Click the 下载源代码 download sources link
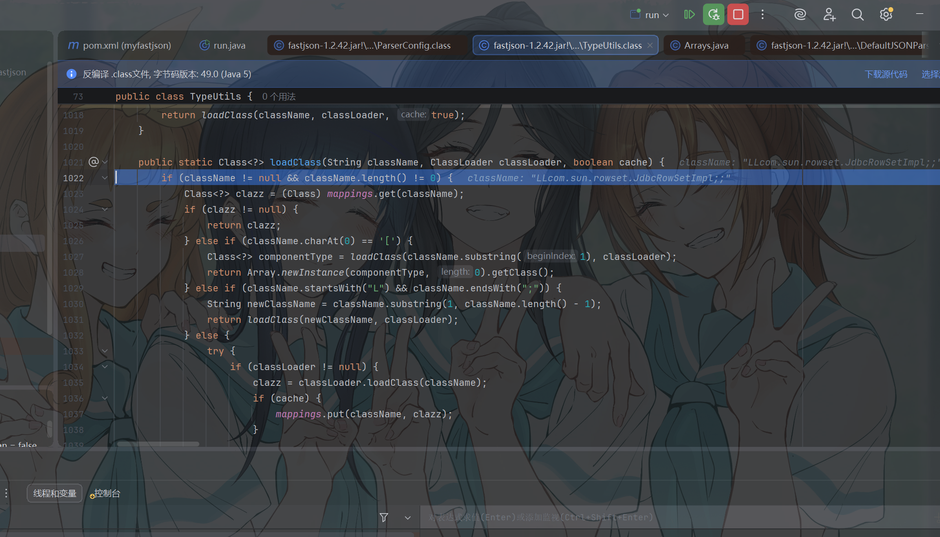This screenshot has width=940, height=537. (x=886, y=74)
